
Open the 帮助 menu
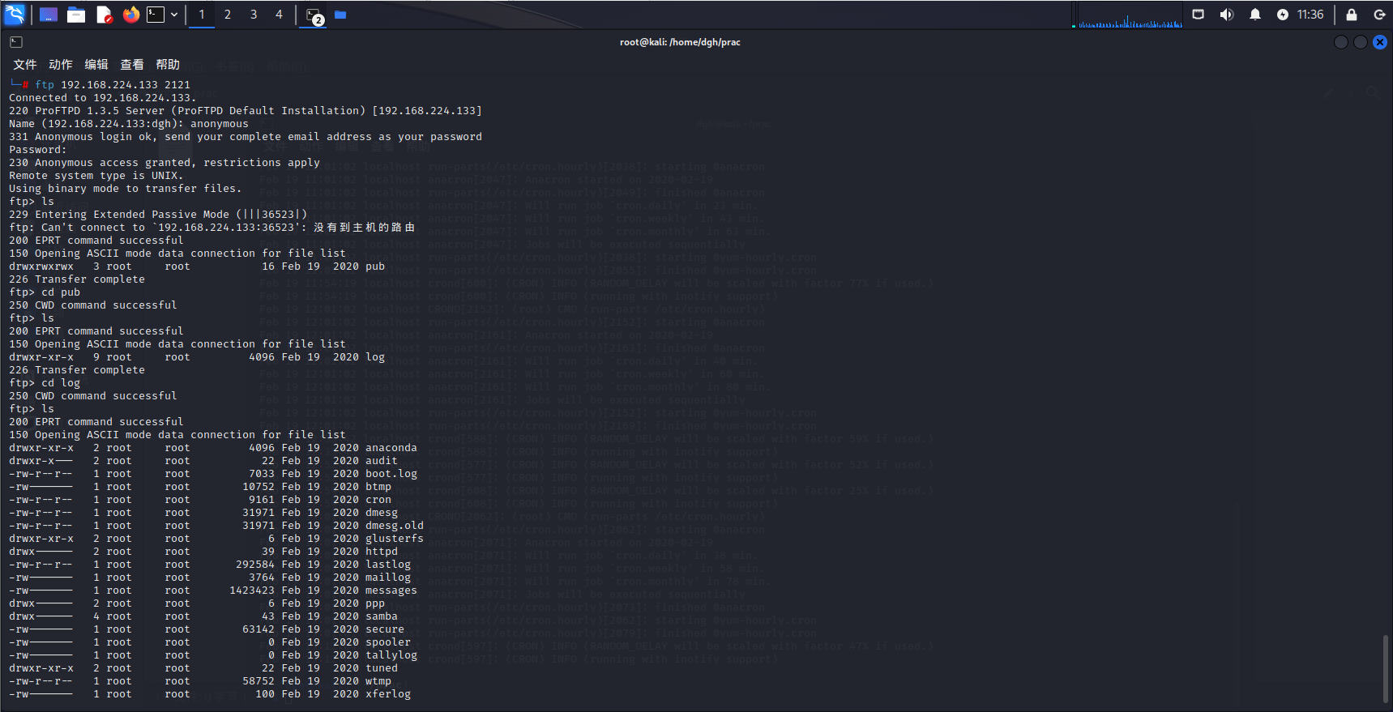click(168, 65)
